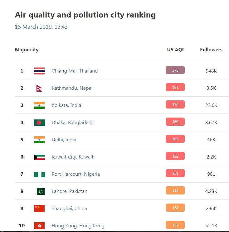Click the Followers column header
The image size is (229, 232).
(211, 50)
